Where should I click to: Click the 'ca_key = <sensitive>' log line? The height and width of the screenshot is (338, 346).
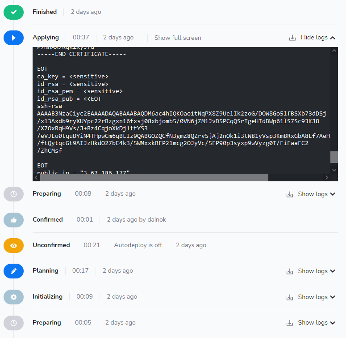click(73, 77)
